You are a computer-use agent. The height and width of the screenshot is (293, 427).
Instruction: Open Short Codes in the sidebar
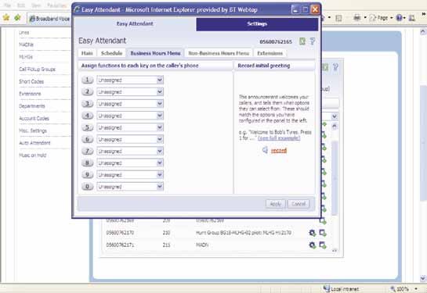(31, 81)
